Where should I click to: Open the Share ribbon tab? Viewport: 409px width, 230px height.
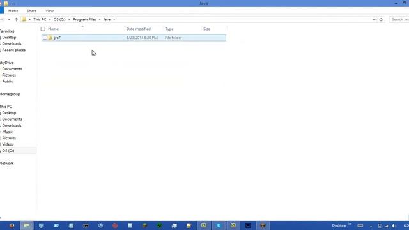31,11
